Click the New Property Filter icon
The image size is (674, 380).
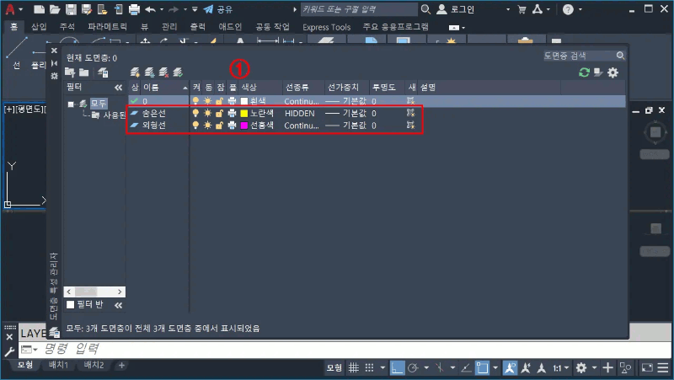tap(70, 72)
